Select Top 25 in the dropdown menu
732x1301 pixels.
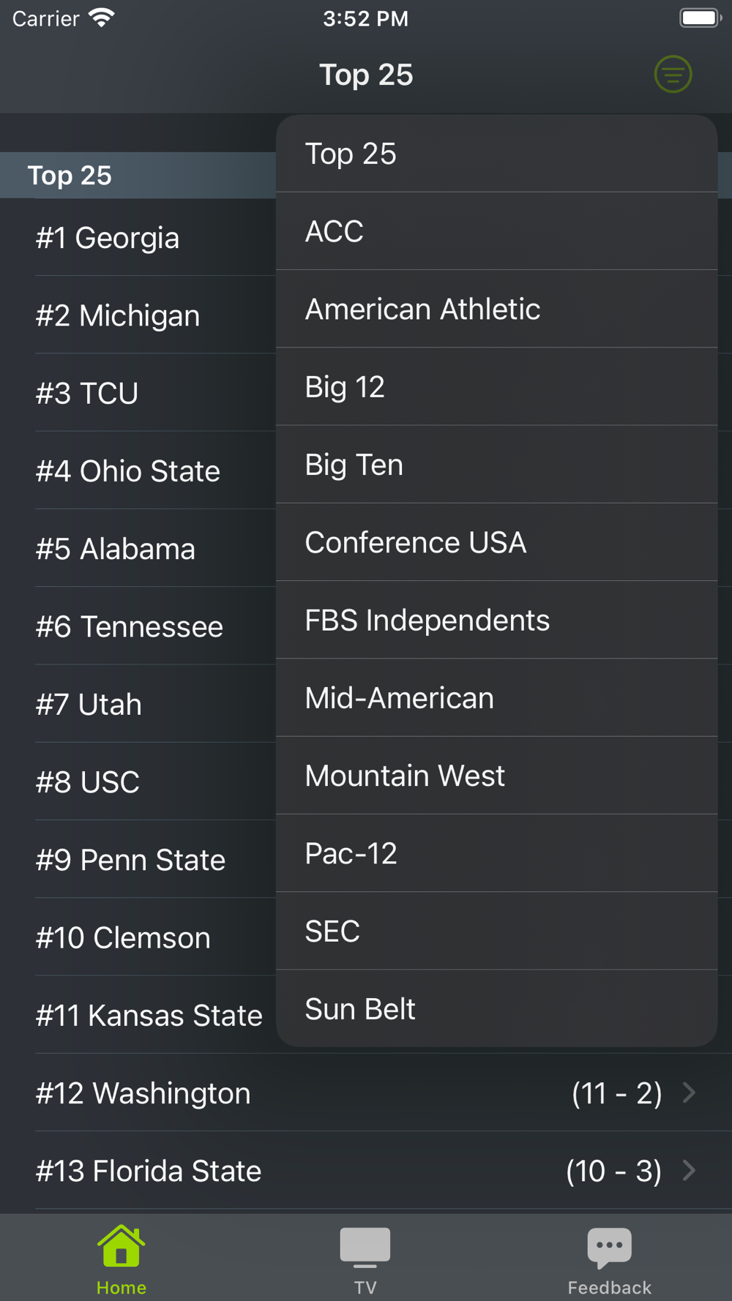tap(496, 154)
